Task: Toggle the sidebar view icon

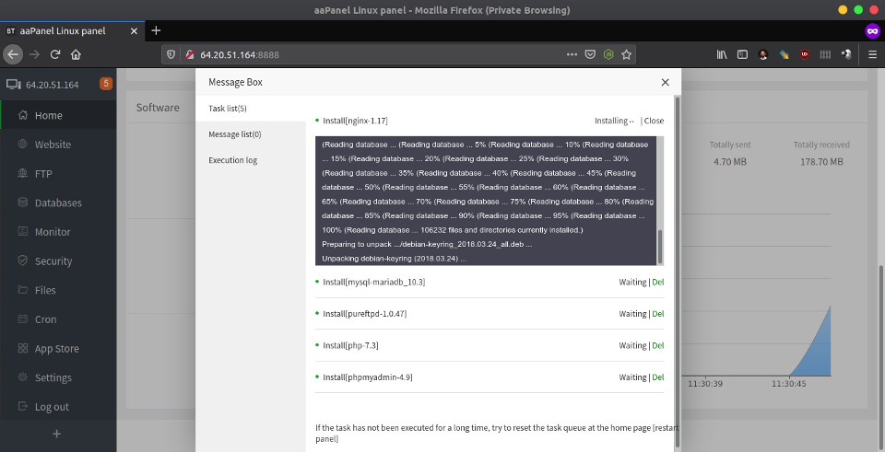Action: pos(743,54)
